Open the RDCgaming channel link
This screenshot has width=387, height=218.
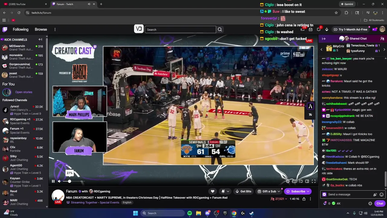[102, 191]
